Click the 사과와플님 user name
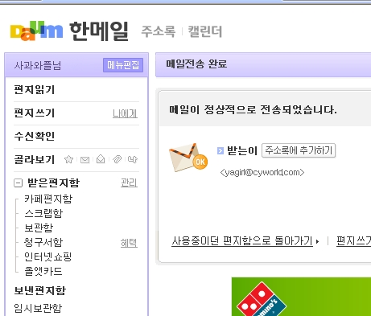The width and height of the screenshot is (371, 316). coord(38,65)
